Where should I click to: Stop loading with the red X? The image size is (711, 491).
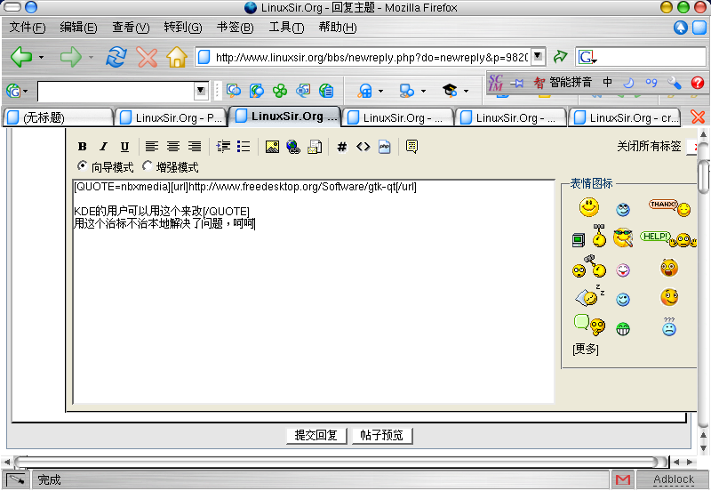[x=148, y=57]
